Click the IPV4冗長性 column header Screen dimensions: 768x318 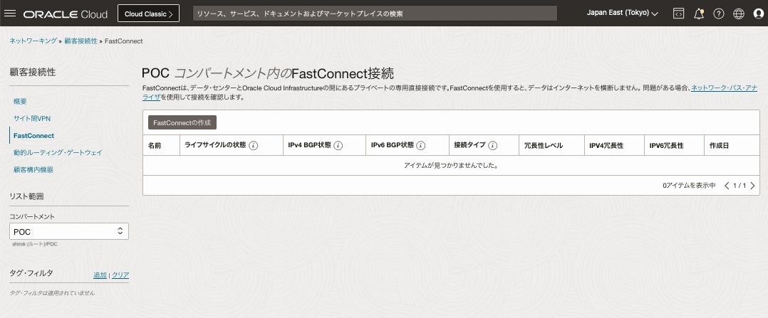[x=606, y=145]
